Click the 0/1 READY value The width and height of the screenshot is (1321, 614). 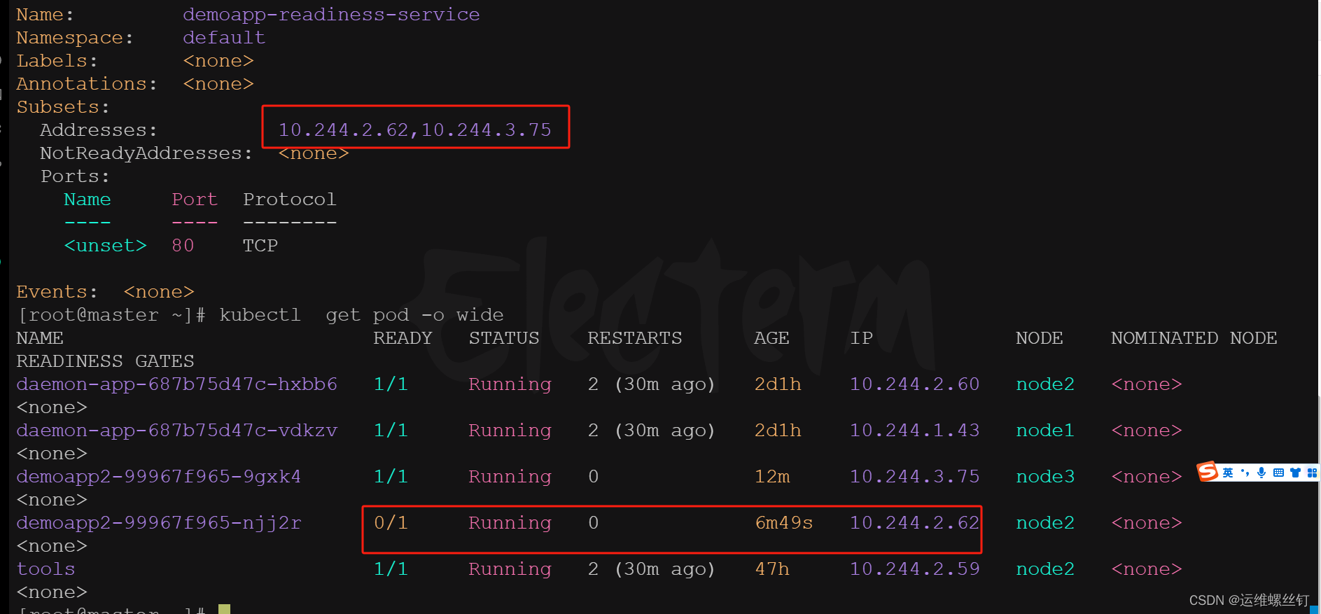pyautogui.click(x=391, y=523)
